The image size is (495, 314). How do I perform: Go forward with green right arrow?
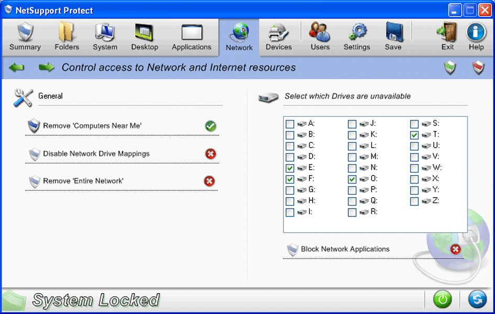coord(47,67)
